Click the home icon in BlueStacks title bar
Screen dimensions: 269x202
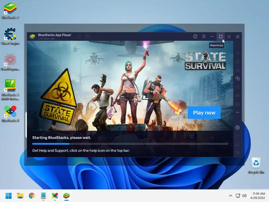click(79, 37)
